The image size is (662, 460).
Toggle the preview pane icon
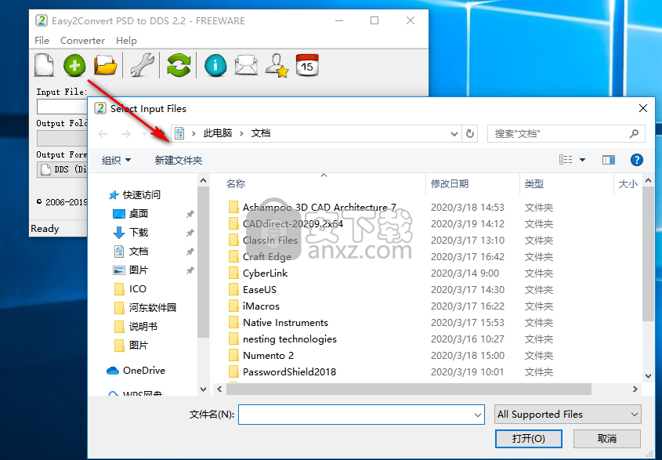coord(609,160)
